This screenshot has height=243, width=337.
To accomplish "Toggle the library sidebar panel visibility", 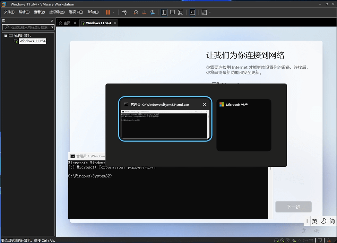I will [x=164, y=12].
